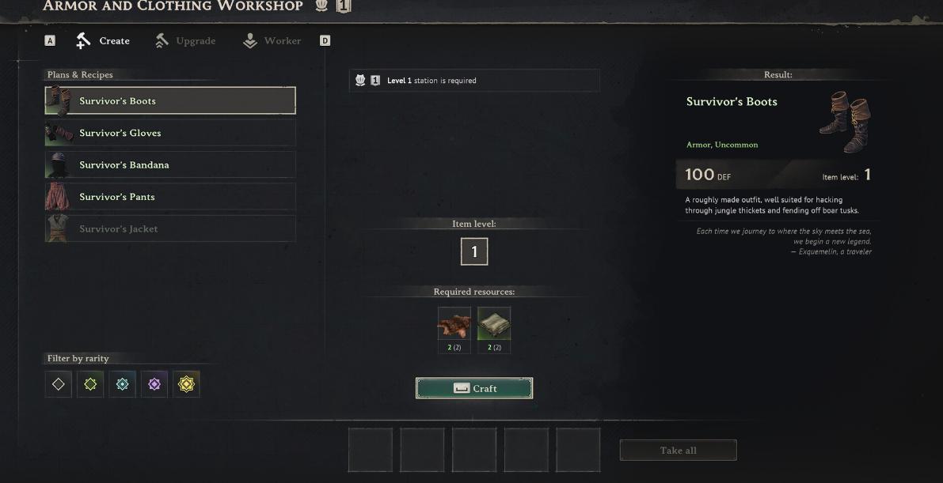
Task: Open the Worker tab
Action: [272, 41]
